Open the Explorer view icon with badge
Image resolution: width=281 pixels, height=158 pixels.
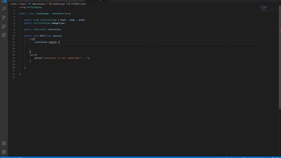point(4,1)
